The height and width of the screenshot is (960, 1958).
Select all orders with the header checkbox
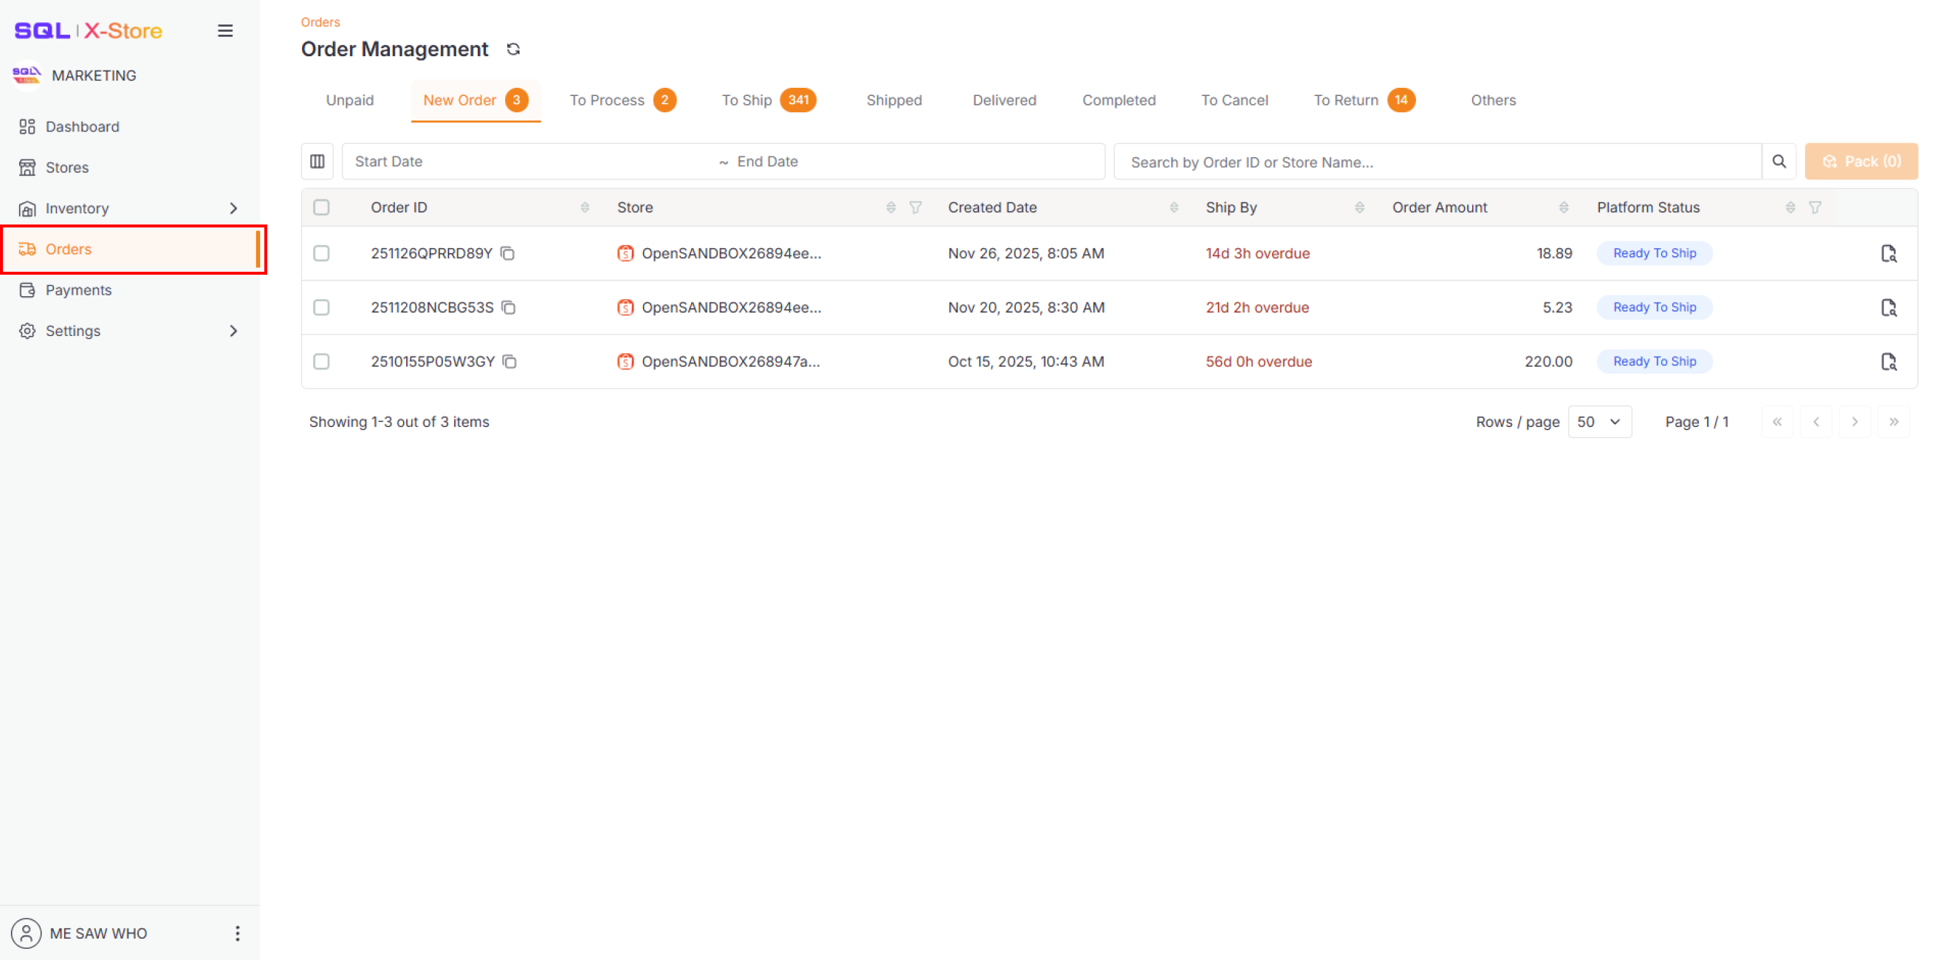320,207
